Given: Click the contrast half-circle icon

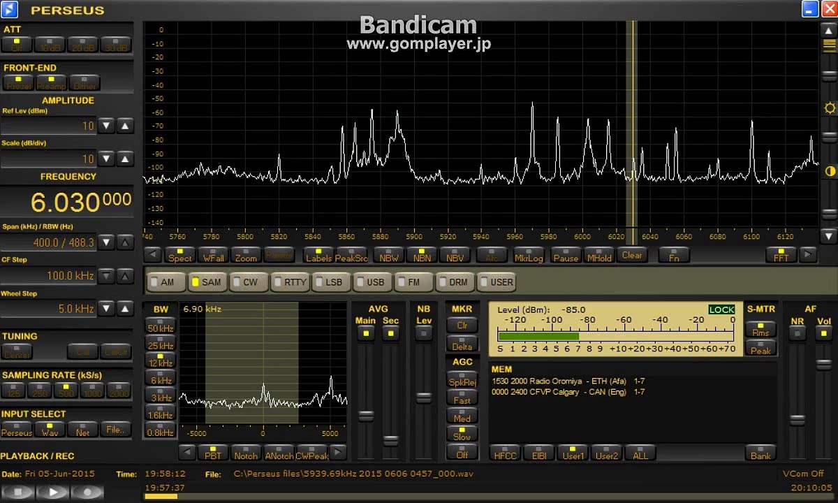Looking at the screenshot, I should (x=830, y=171).
